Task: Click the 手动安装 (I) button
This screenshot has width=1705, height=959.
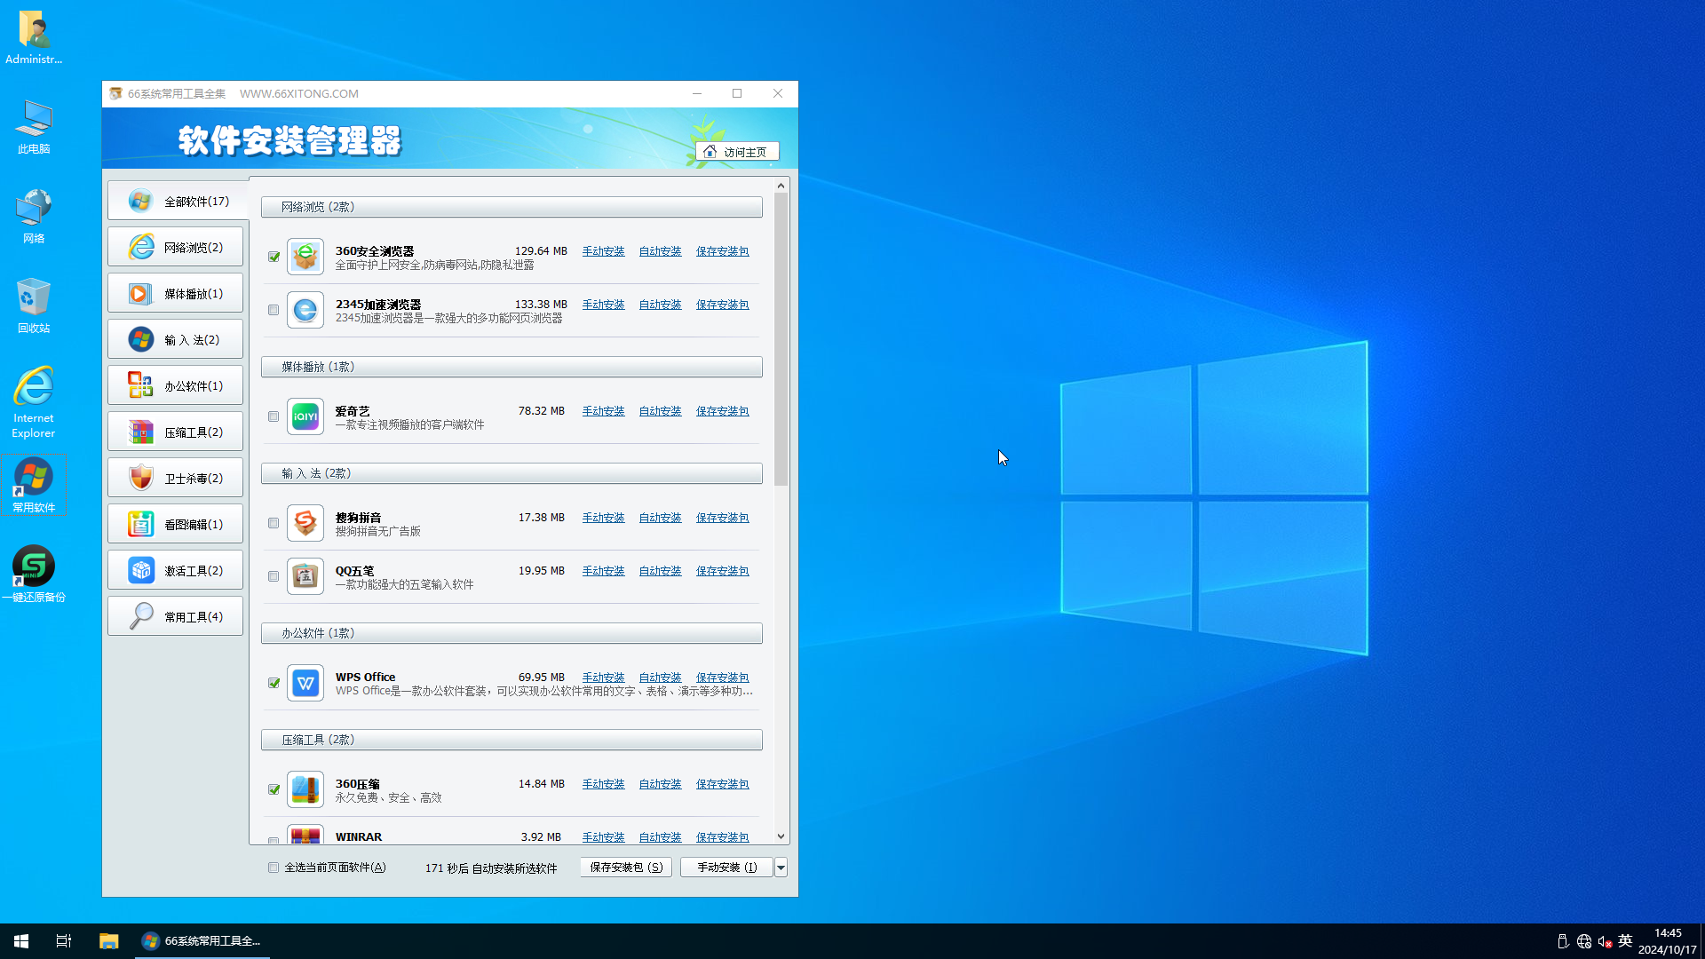Action: 726,868
